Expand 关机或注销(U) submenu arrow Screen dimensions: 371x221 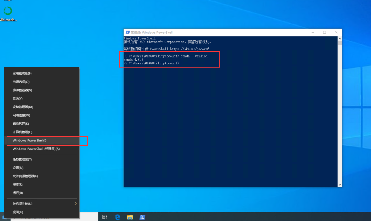pyautogui.click(x=75, y=203)
